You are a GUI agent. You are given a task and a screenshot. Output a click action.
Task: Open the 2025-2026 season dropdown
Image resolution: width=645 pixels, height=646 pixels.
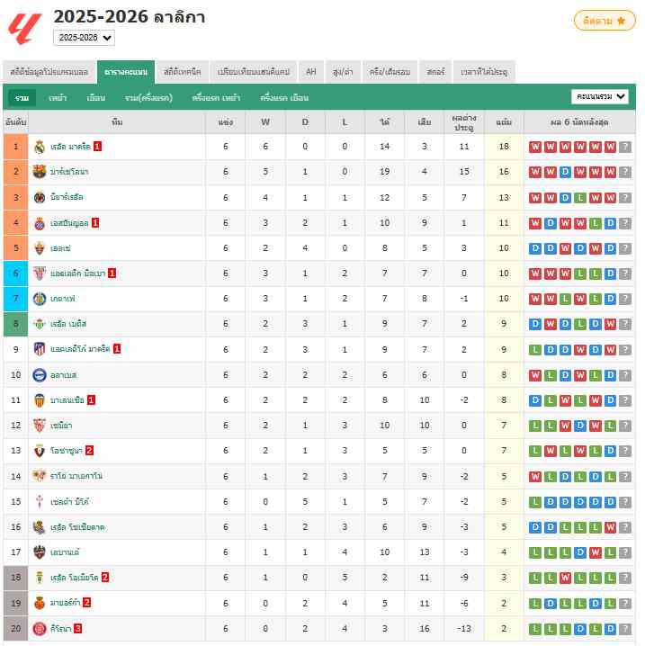coord(84,38)
